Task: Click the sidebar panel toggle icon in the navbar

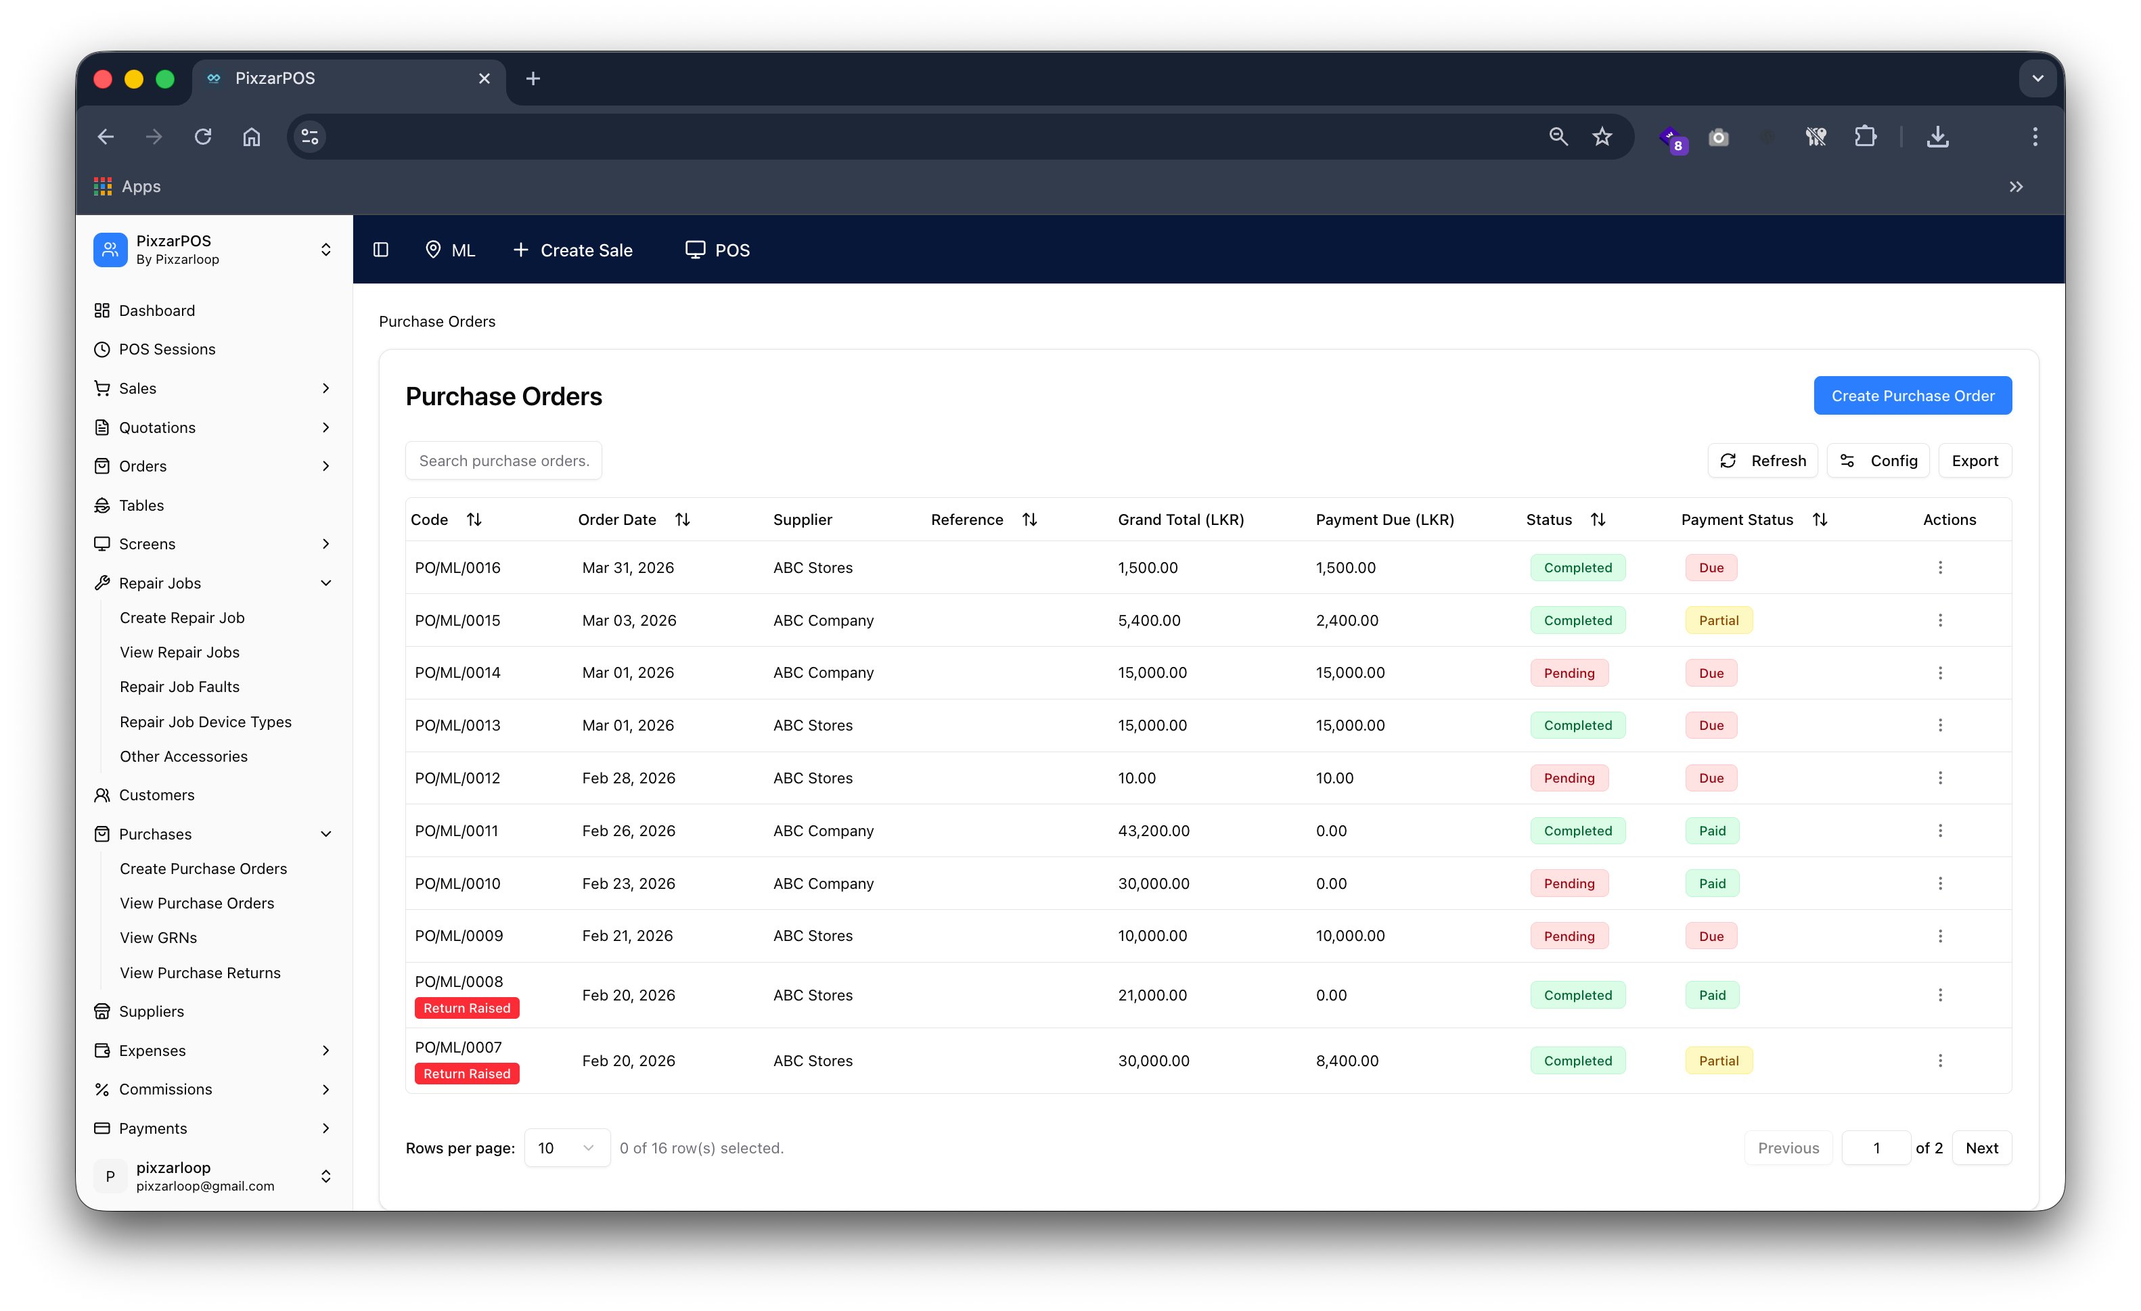Action: 380,250
